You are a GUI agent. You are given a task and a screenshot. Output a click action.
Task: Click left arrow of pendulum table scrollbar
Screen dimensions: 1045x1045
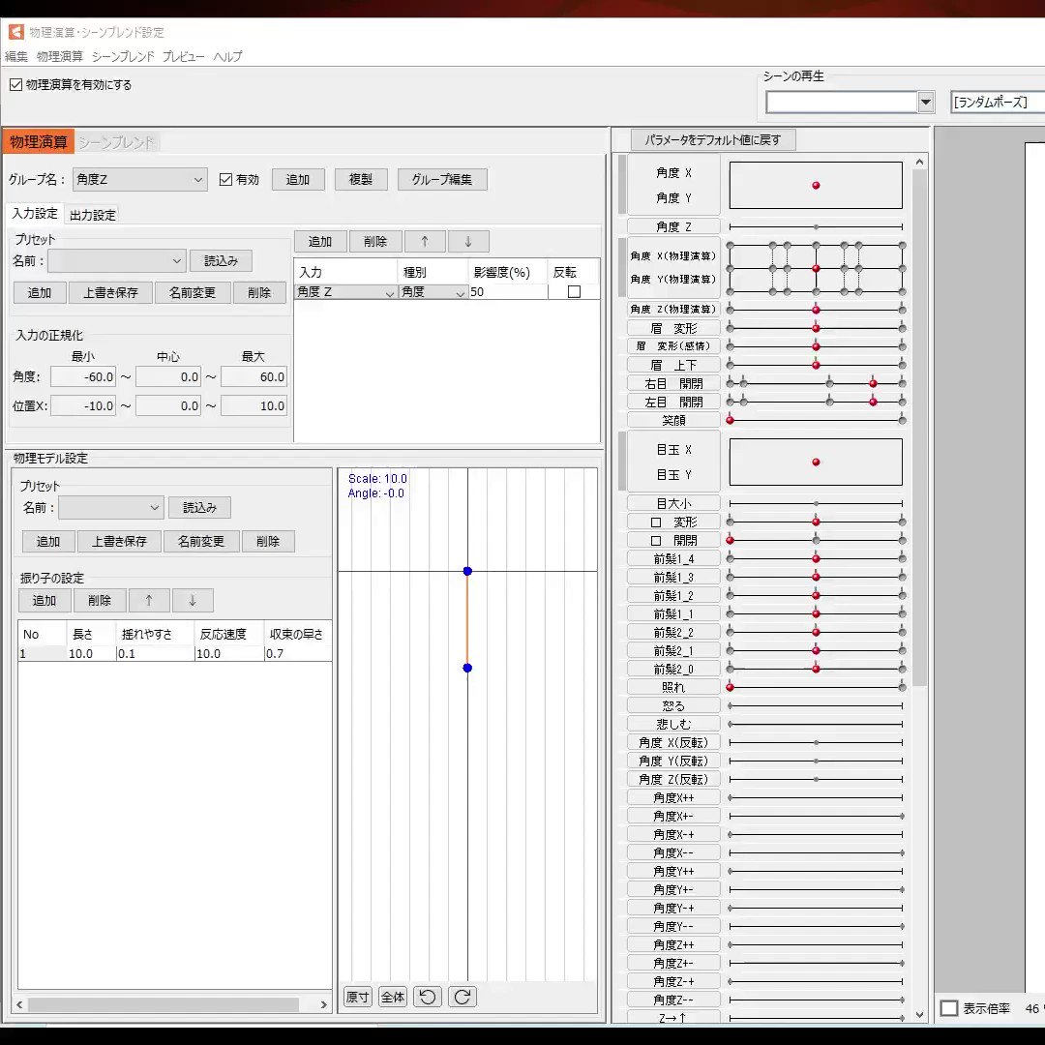[19, 1004]
